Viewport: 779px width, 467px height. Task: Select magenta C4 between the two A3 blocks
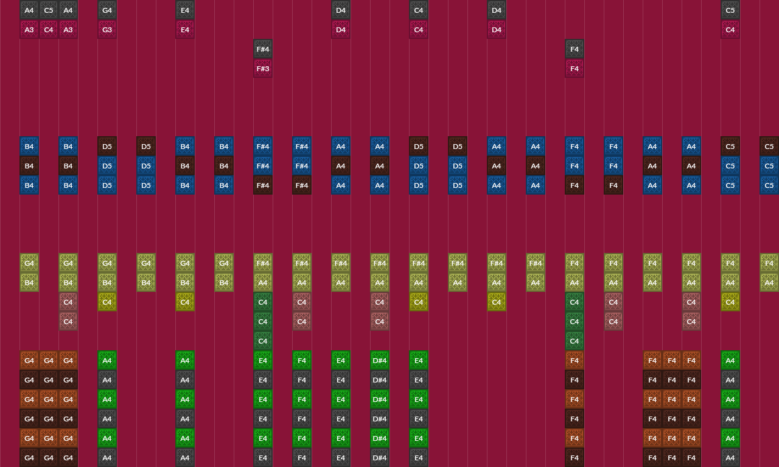(x=49, y=30)
